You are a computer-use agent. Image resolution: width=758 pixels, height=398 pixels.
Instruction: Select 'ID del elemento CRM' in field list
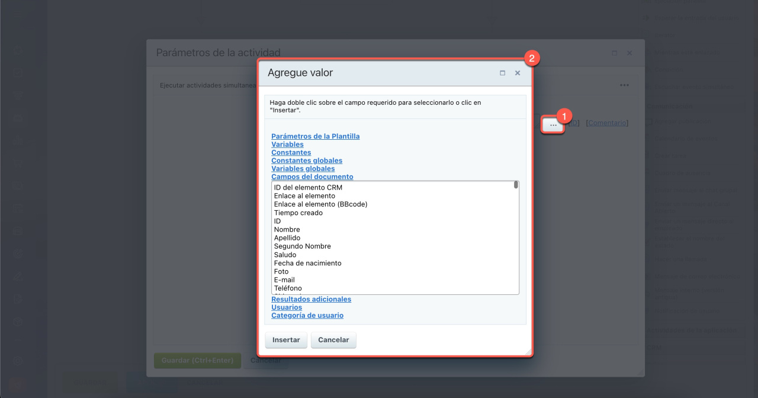[308, 188]
